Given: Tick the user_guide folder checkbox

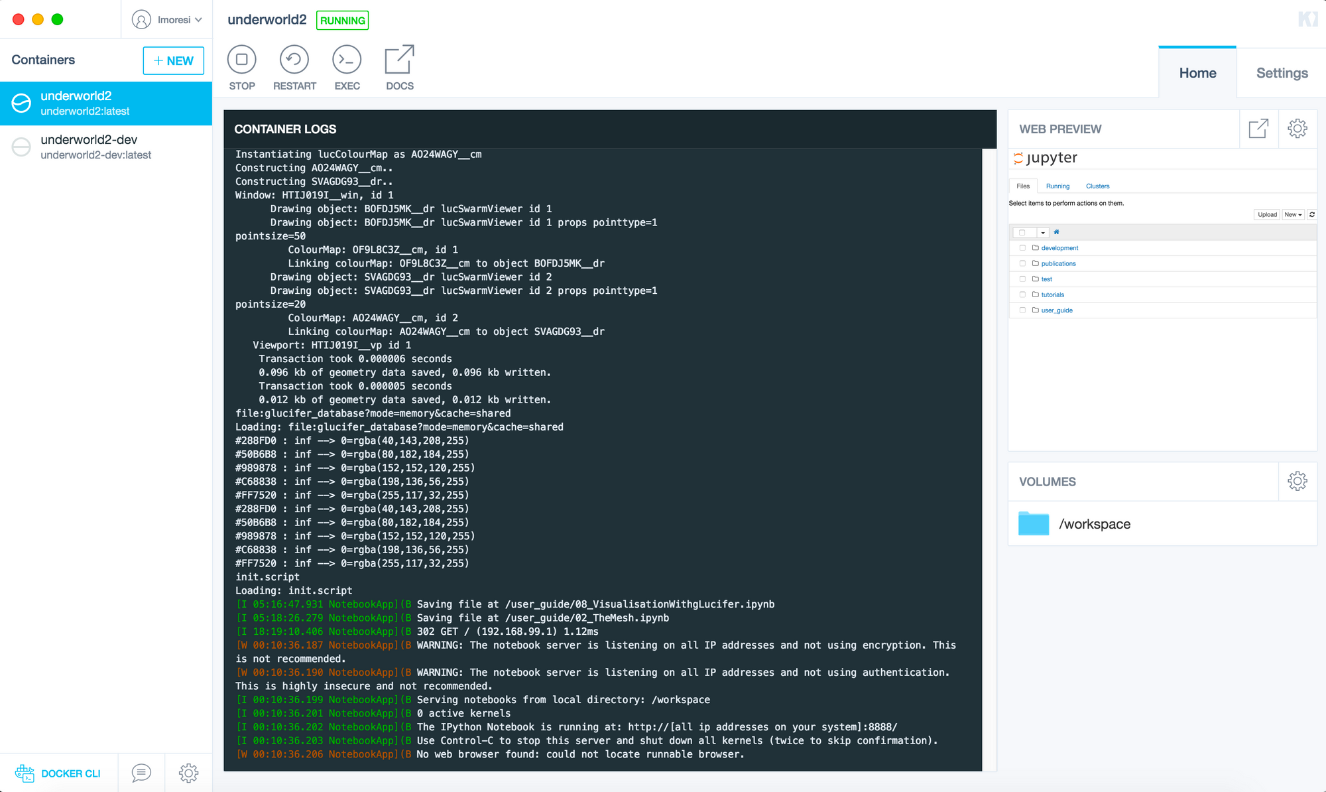Looking at the screenshot, I should tap(1022, 310).
